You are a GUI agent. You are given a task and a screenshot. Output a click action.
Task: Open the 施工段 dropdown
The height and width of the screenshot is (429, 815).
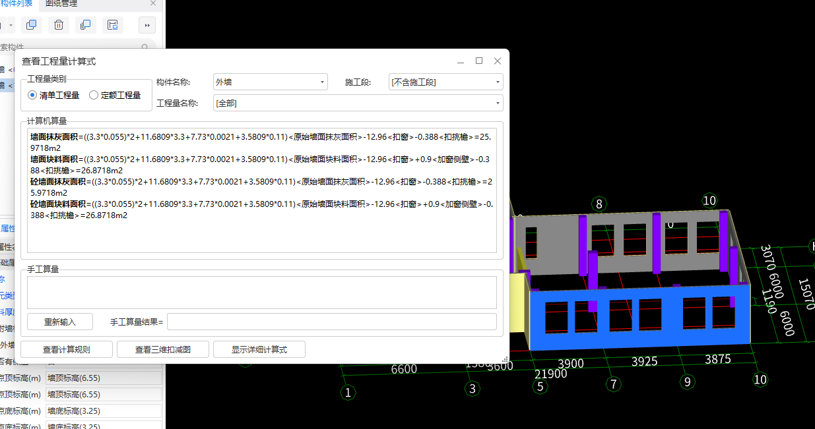pos(446,82)
